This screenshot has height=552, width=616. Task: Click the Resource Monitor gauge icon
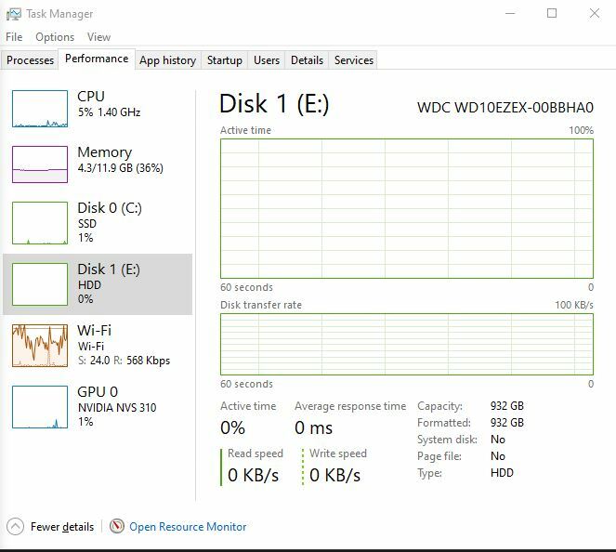click(x=117, y=526)
